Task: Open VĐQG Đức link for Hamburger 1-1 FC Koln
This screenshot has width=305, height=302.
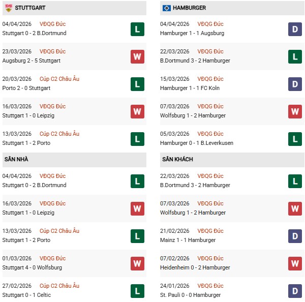Action: point(211,79)
